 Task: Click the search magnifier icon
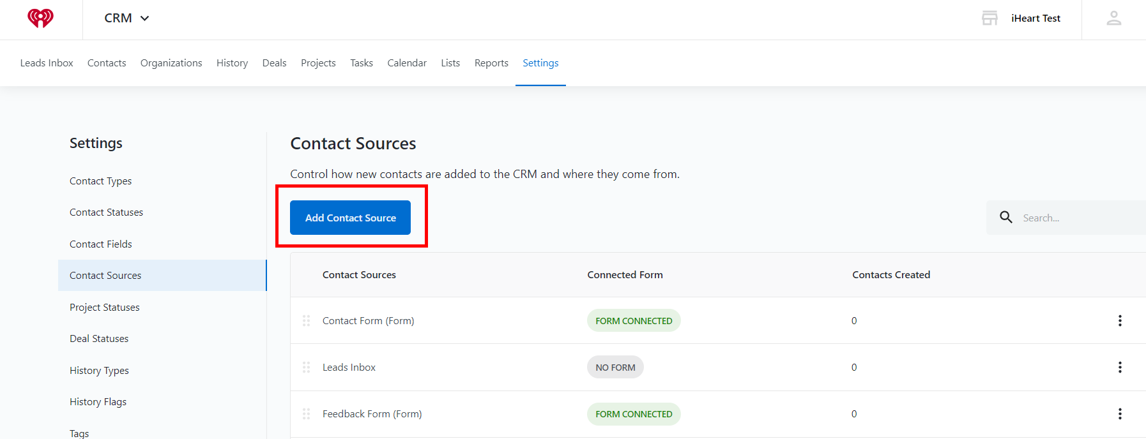(1006, 218)
